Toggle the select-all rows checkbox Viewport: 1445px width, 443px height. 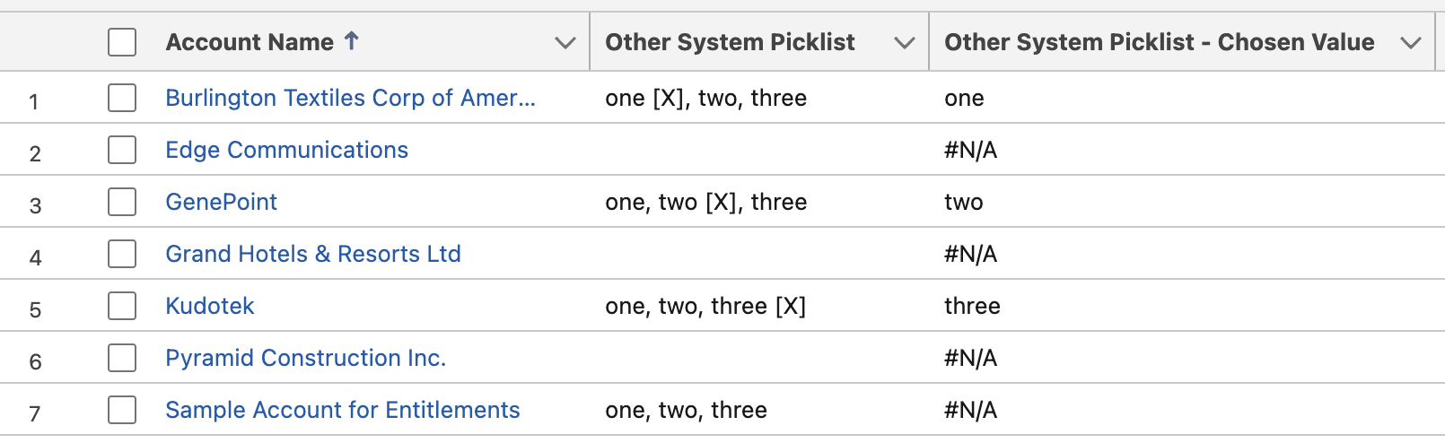[122, 42]
